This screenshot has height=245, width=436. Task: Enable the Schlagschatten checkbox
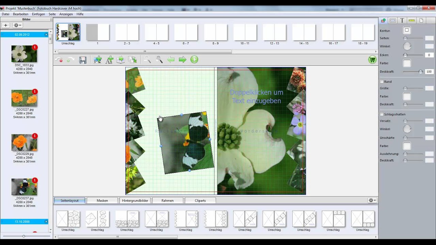click(x=382, y=114)
